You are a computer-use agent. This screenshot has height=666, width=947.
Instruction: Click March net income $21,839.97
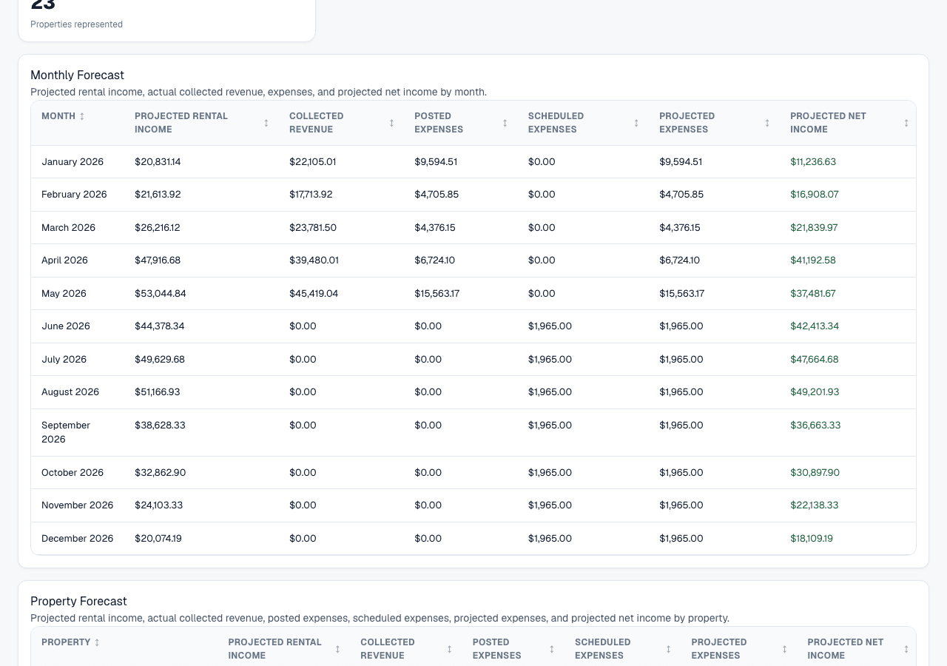814,228
